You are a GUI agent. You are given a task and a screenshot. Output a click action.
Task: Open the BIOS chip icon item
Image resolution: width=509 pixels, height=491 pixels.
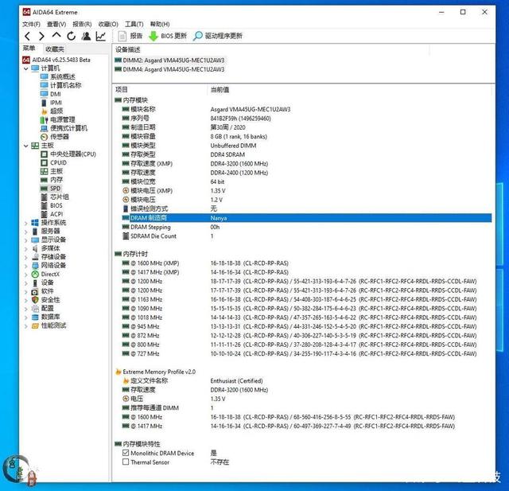(45, 205)
